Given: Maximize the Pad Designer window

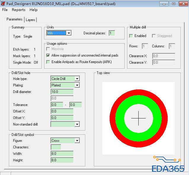Looking at the screenshot, I should pos(174,4).
